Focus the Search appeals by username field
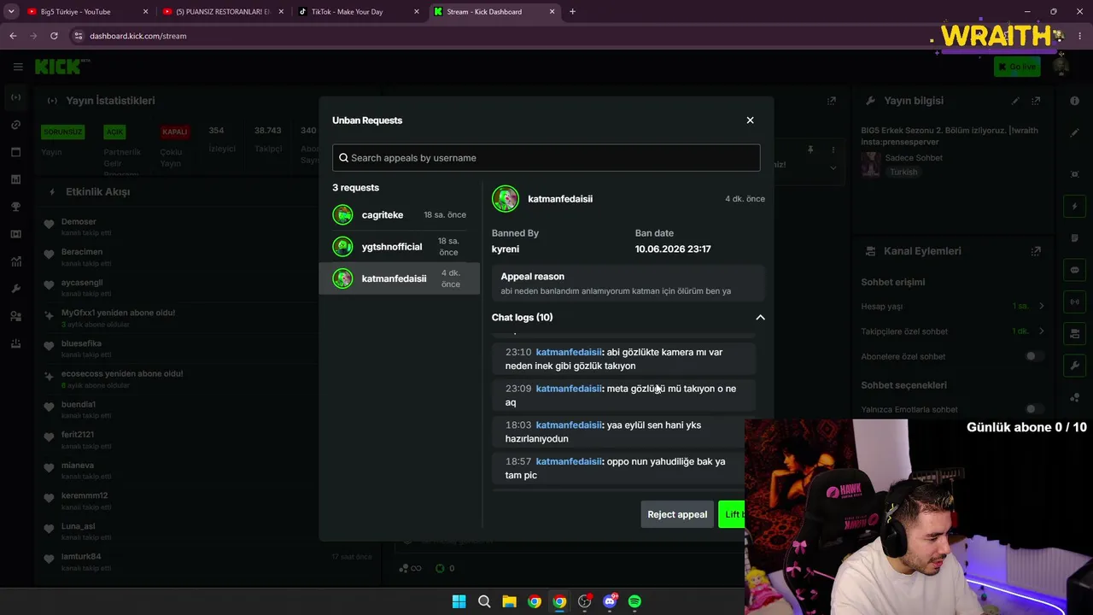Viewport: 1093px width, 615px height. tap(546, 158)
